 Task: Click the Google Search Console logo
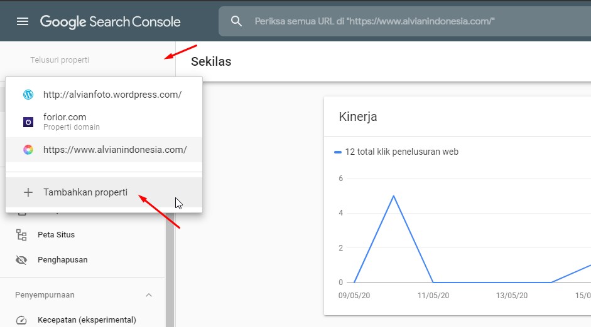coord(110,22)
